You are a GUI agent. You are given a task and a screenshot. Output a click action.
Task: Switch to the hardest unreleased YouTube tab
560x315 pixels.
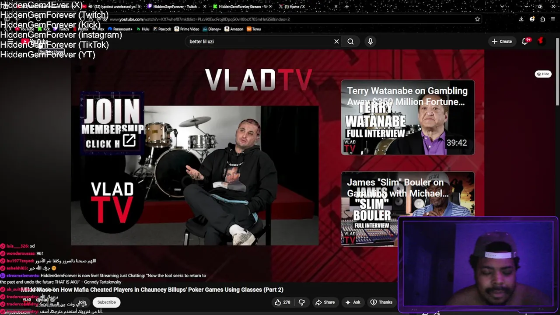pos(112,7)
